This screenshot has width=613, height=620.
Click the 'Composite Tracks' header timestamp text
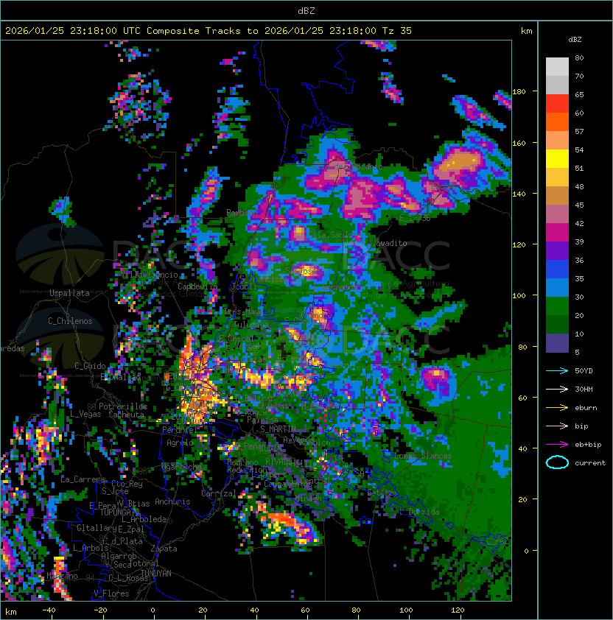click(x=209, y=31)
